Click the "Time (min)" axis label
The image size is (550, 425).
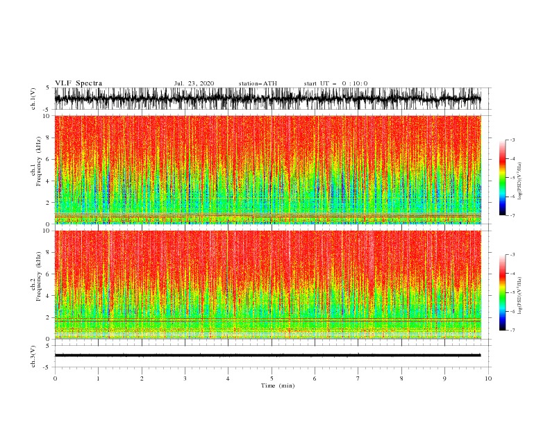tap(278, 385)
